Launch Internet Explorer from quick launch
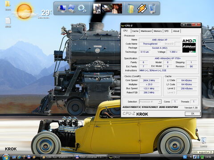The width and height of the screenshot is (214, 160). point(19,157)
